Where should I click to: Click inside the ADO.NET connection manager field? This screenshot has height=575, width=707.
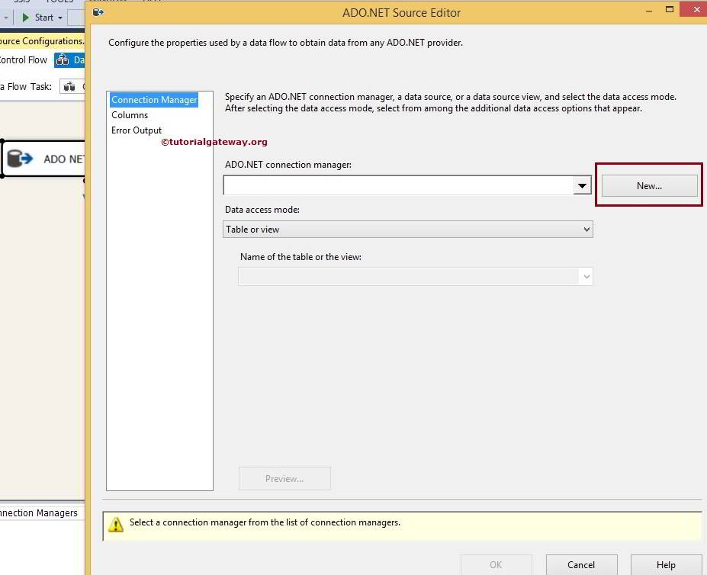(397, 185)
